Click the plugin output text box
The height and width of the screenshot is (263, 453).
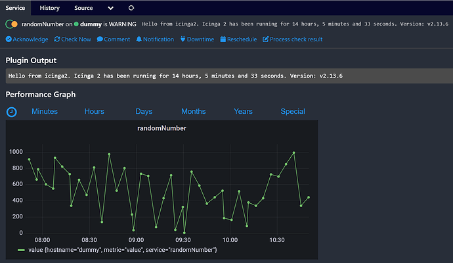[x=229, y=76]
